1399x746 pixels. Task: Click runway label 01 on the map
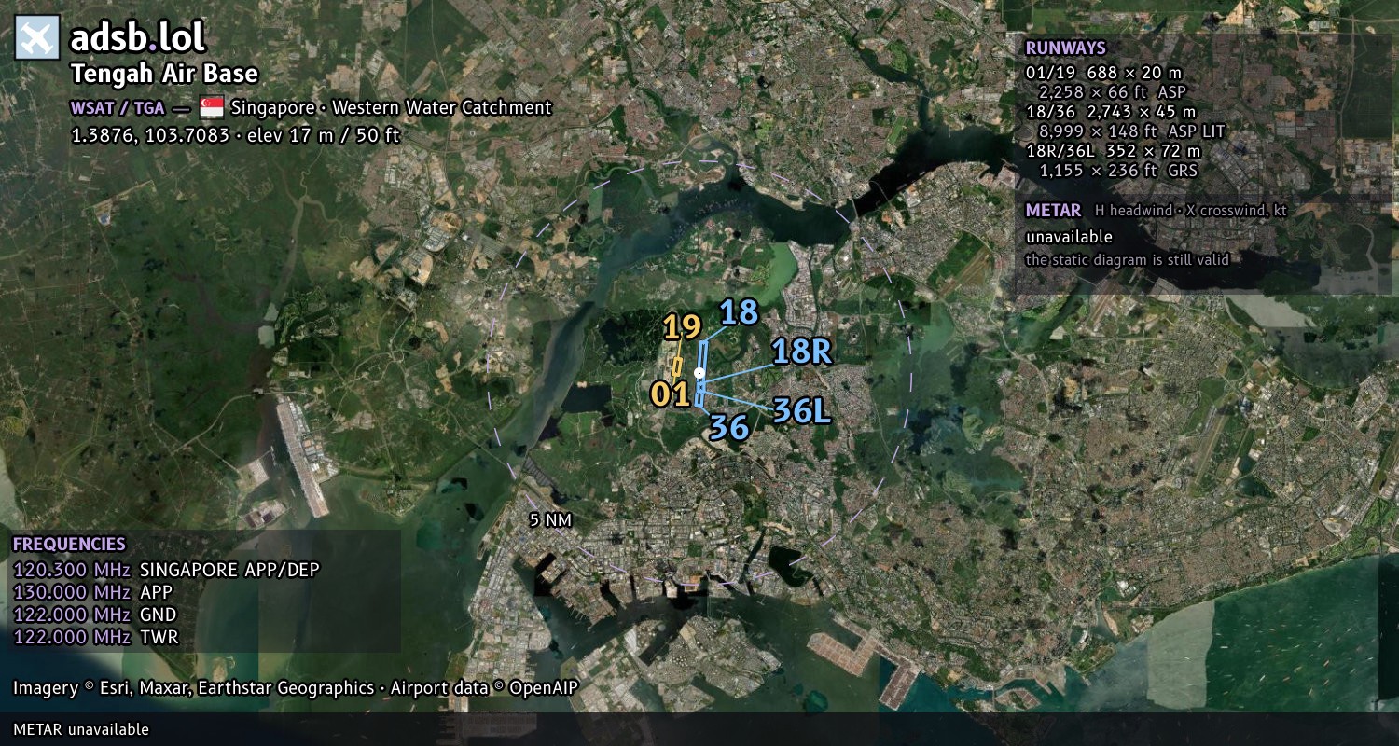pyautogui.click(x=671, y=394)
